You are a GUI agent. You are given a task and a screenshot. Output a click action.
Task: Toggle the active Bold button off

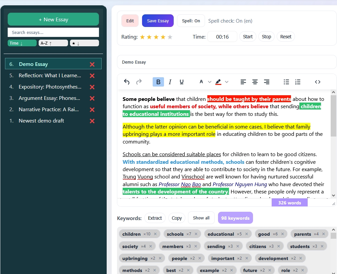[x=158, y=82]
